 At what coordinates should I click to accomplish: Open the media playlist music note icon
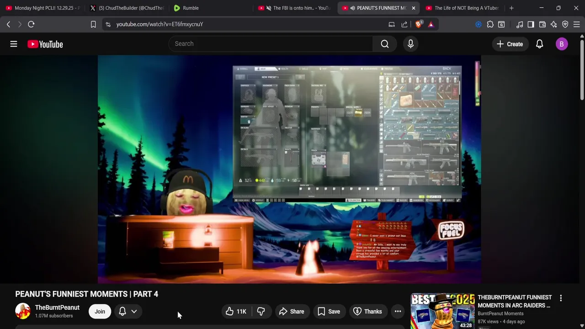(520, 24)
